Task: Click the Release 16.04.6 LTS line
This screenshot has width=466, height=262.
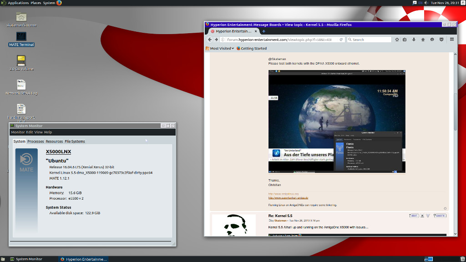Action: (x=82, y=167)
